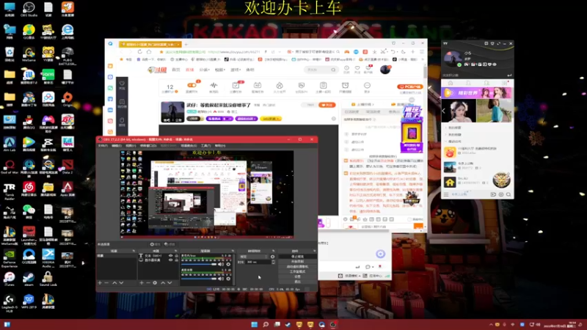Viewport: 587px width, 330px height.
Task: Select the first radio option in right panel
Action: [346, 134]
